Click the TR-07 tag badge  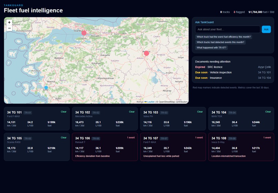pos(164,139)
